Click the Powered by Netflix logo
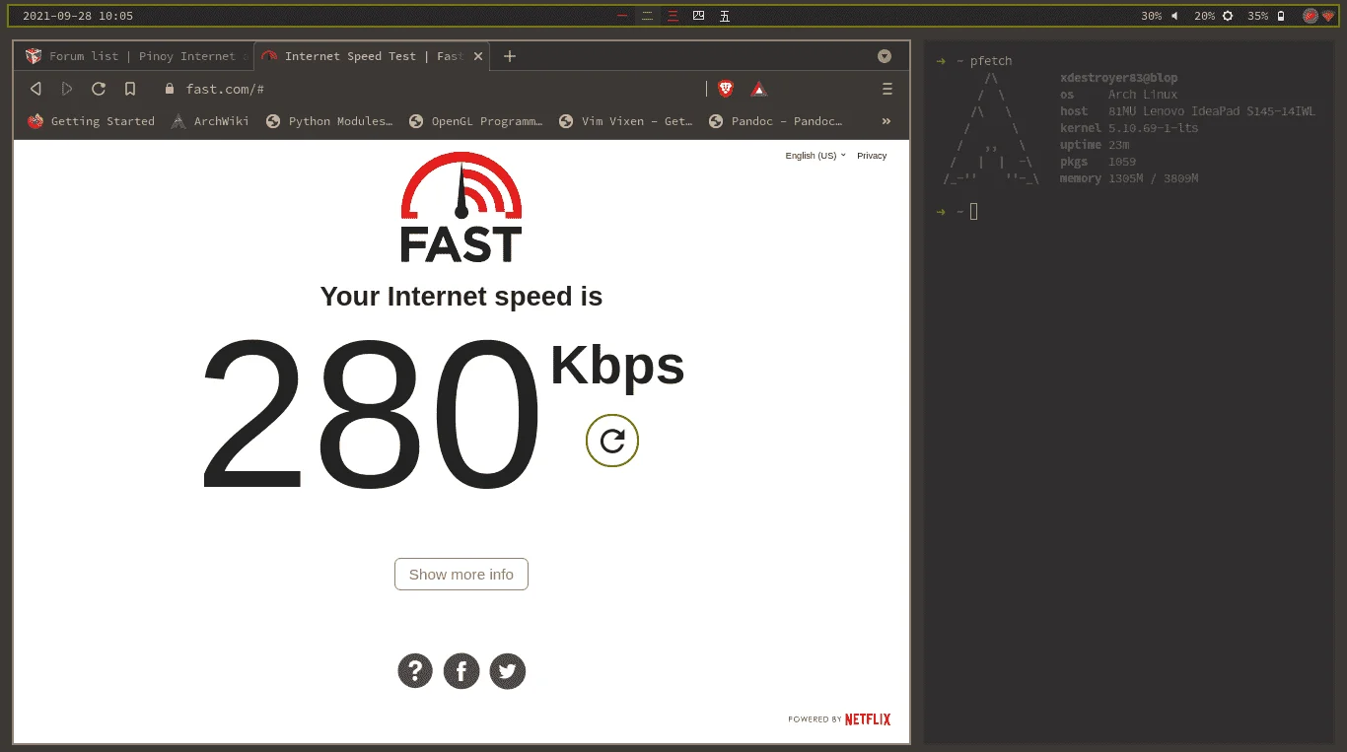This screenshot has width=1347, height=752. click(x=839, y=719)
